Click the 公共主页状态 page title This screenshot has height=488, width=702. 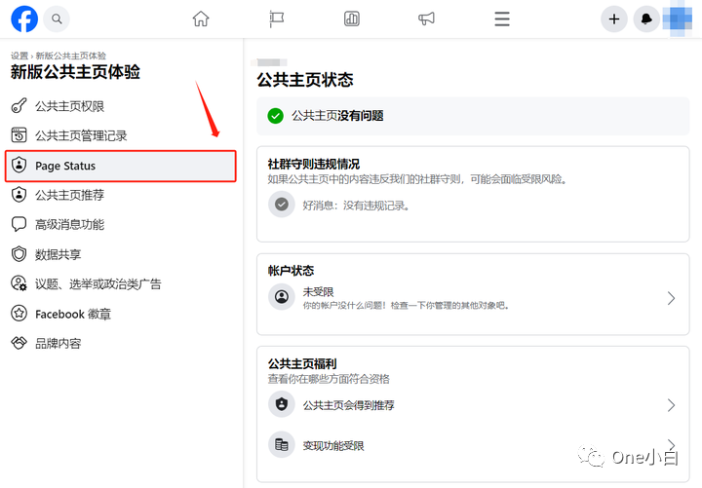[305, 80]
